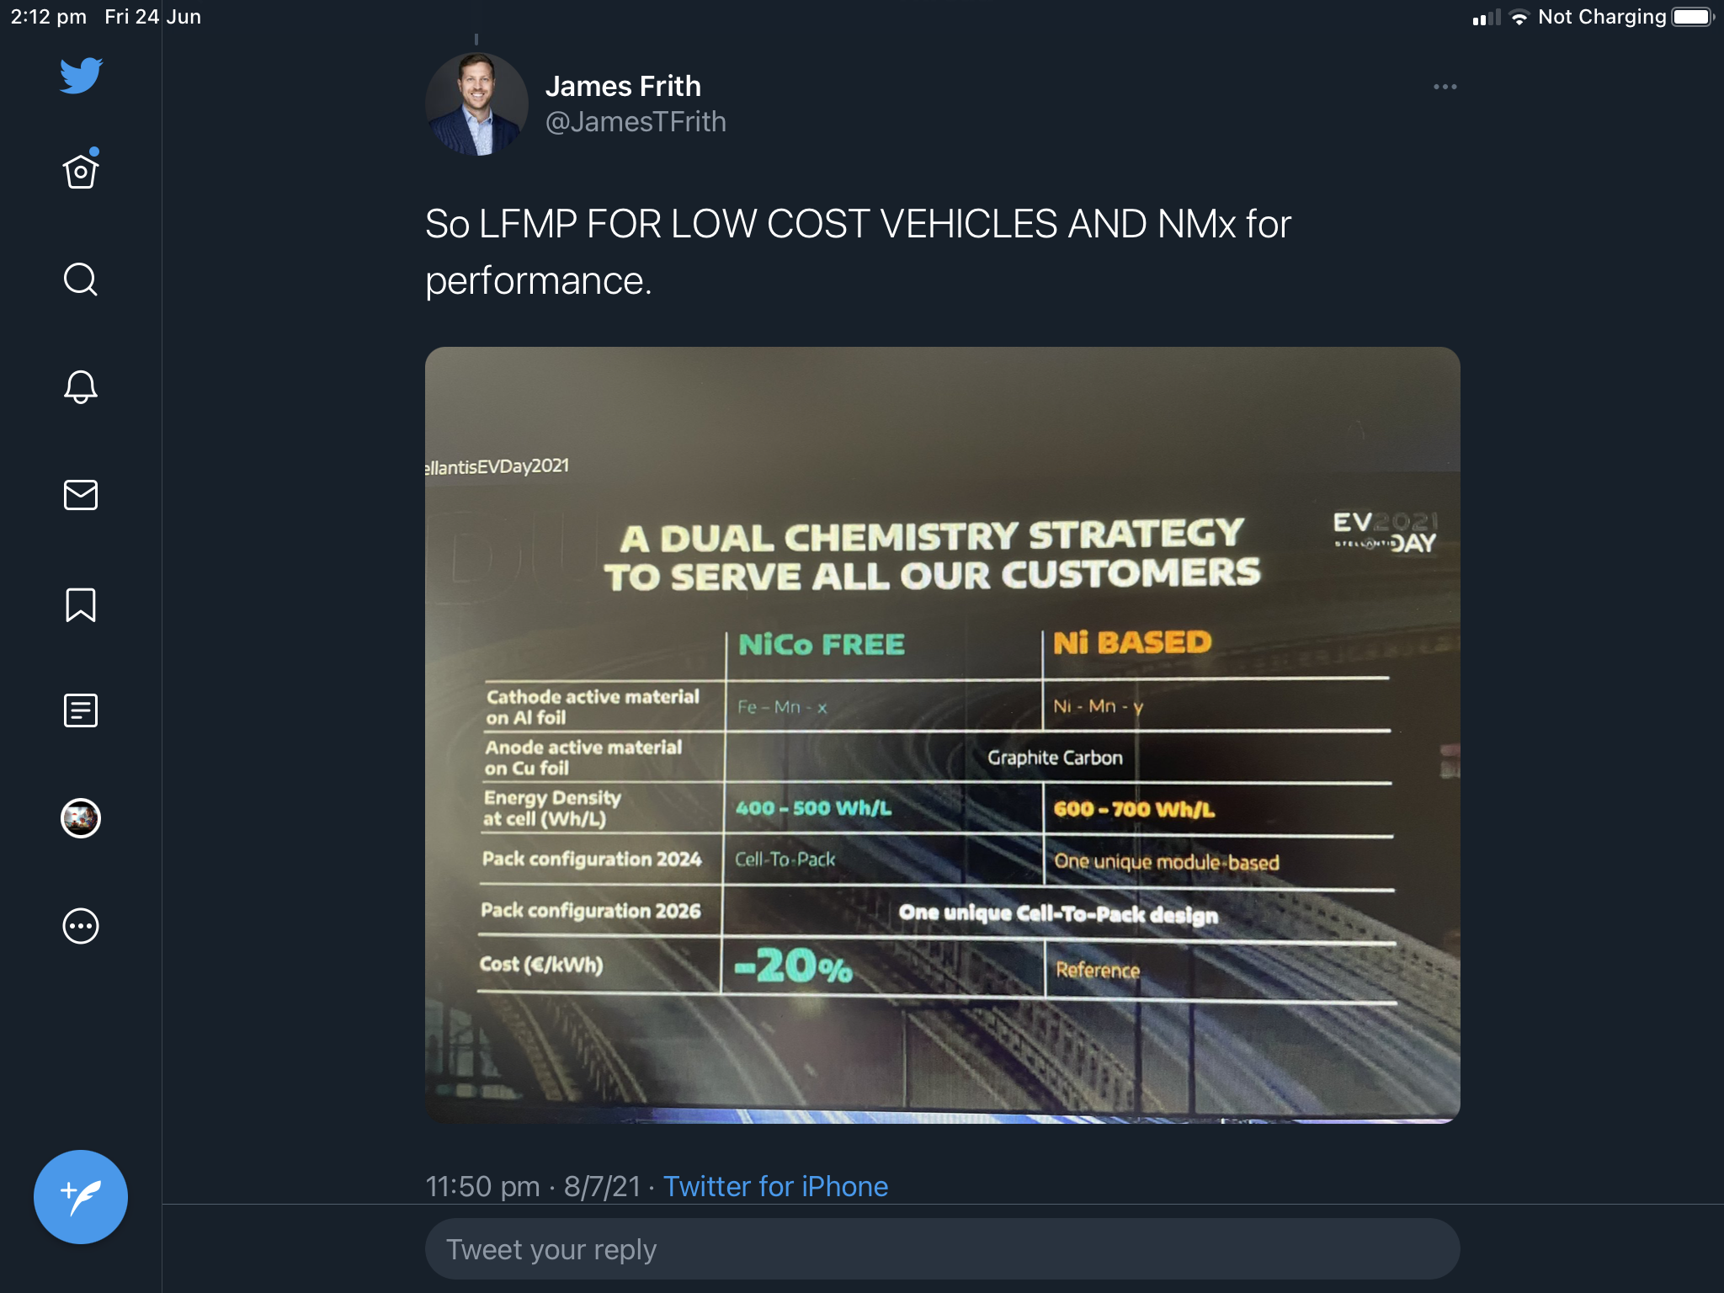Tap the compose tweet feather button
The height and width of the screenshot is (1293, 1724).
pos(81,1196)
